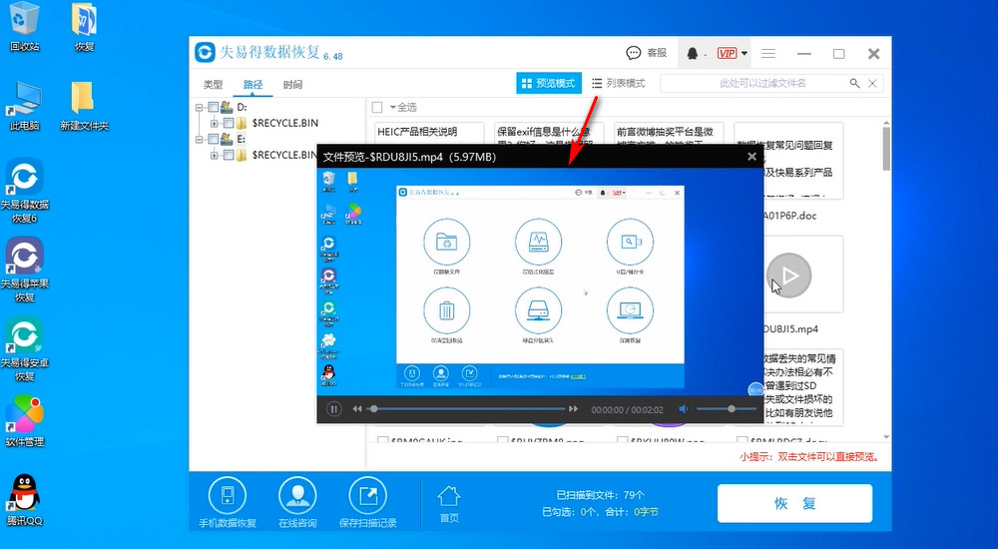This screenshot has height=549, width=998.
Task: Close the 文件预览 preview popup
Action: (751, 157)
